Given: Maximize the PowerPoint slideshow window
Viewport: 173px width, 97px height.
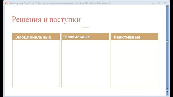Looking at the screenshot, I should coord(159,3).
